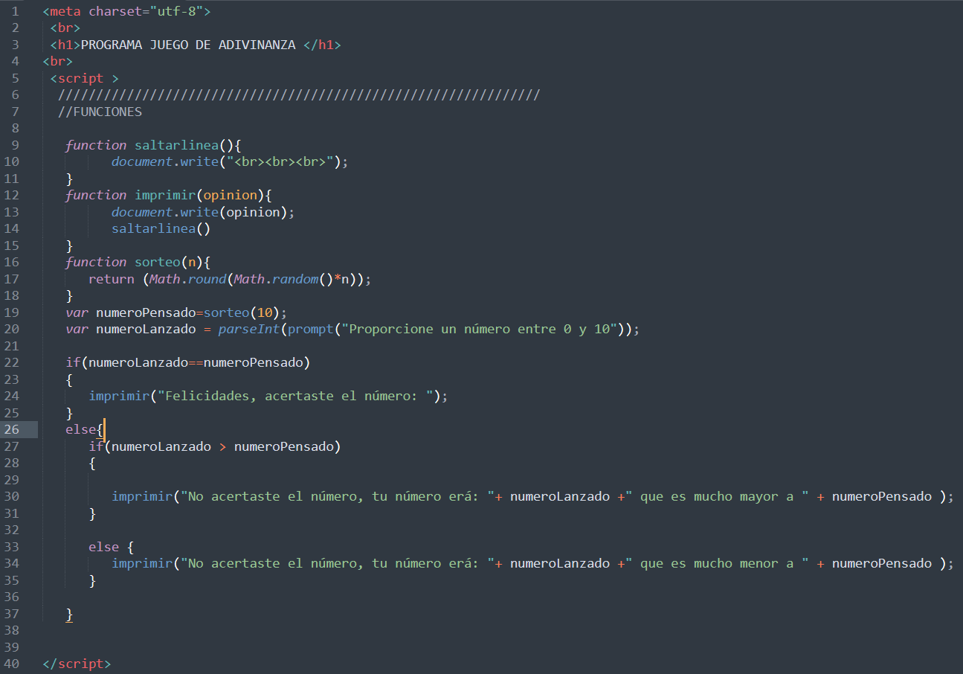This screenshot has width=963, height=674.
Task: Click the heading text 'PROGRAMA JUEGO DE ADIVINANZA'
Action: 188,45
